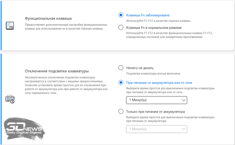Click the "Отключение подсветки клавиатуры" heading
This screenshot has height=145, width=235.
click(x=57, y=71)
